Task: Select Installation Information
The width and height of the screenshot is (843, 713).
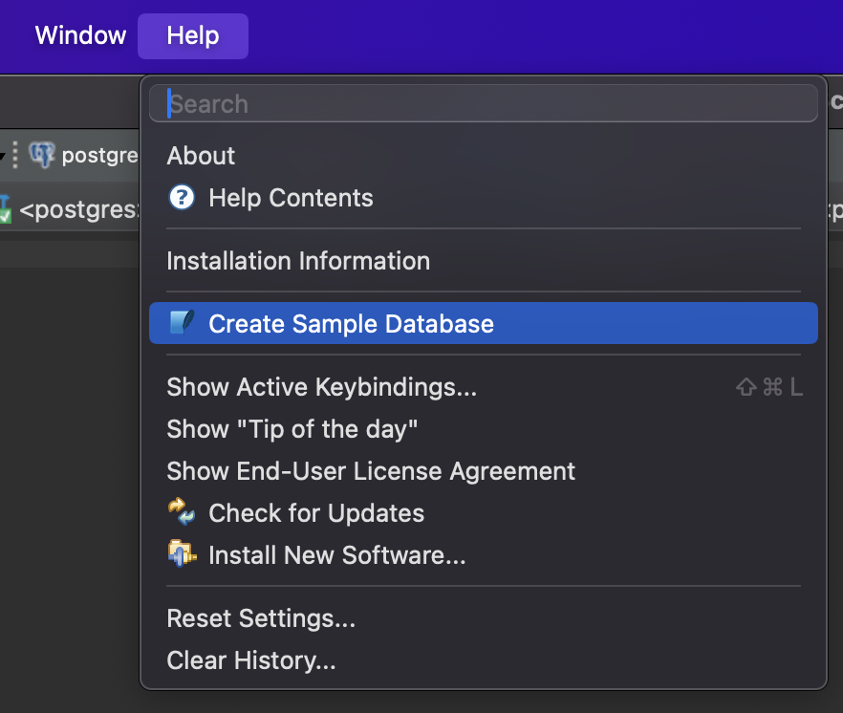Action: [x=484, y=261]
